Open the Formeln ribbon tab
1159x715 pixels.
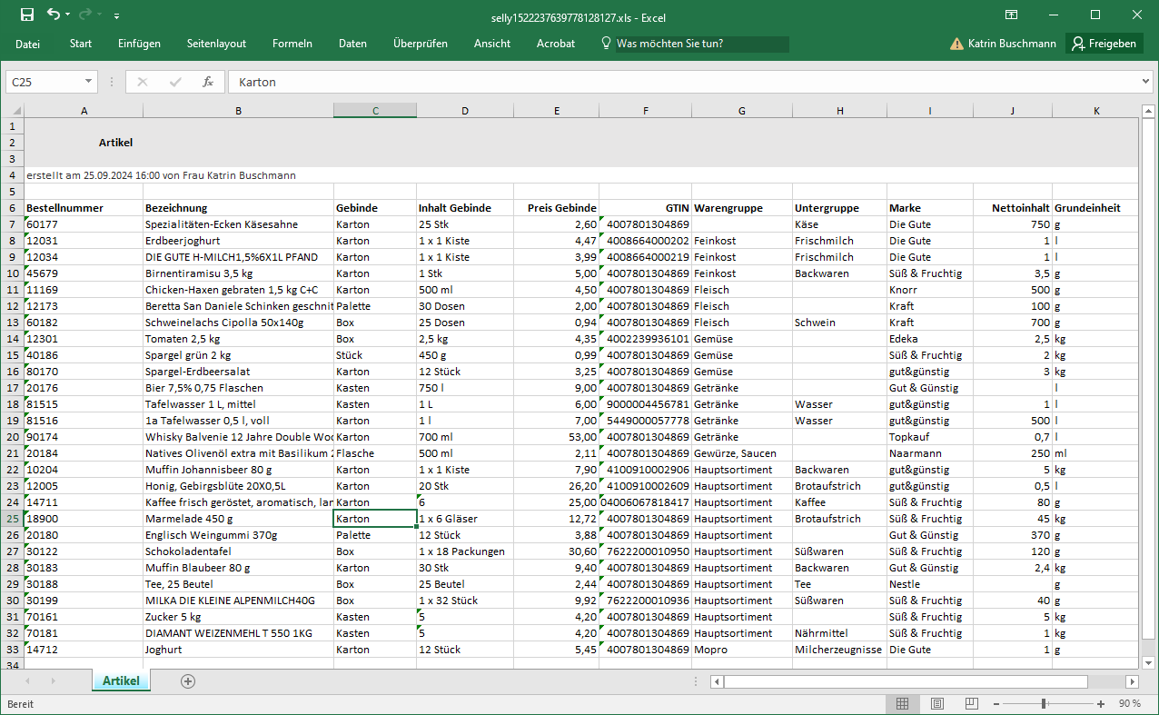click(292, 44)
